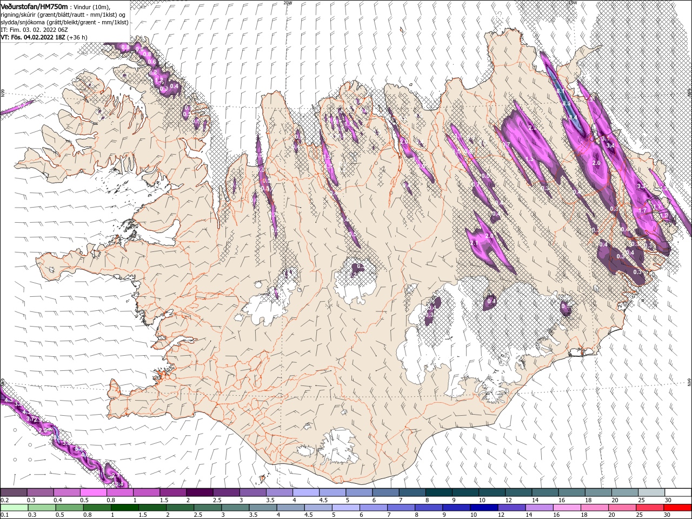Click the '0.2' label on the snow scale
This screenshot has height=519, width=692.
click(4, 500)
